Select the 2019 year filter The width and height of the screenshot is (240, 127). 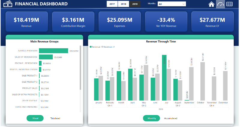pos(135,4)
